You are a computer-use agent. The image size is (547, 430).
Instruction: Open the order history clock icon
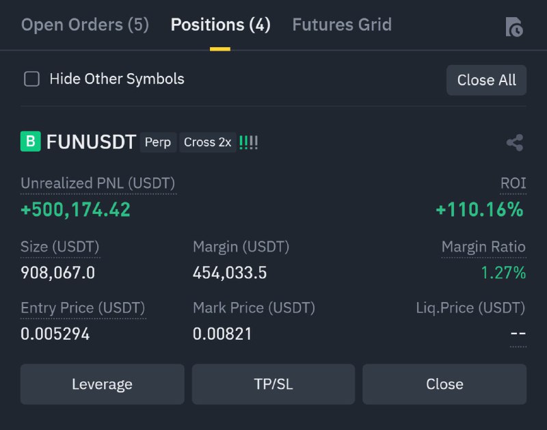click(x=513, y=27)
